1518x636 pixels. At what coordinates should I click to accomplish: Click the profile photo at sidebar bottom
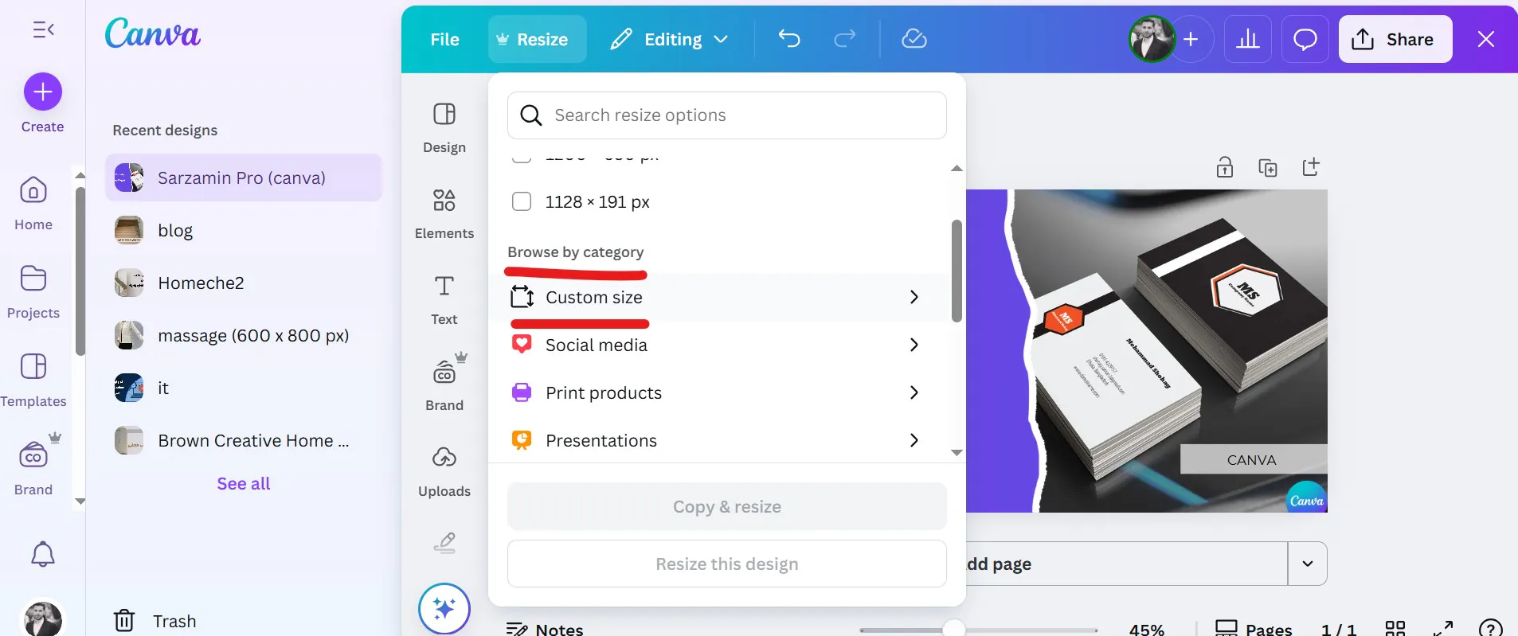pos(43,618)
